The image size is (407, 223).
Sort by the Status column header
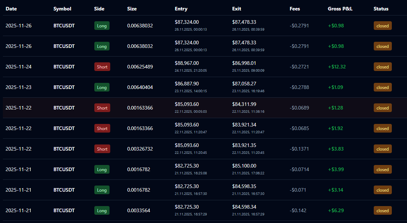click(381, 9)
